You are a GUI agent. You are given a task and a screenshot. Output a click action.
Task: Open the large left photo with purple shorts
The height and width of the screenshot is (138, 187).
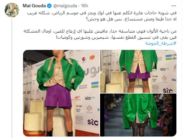(x=61, y=93)
